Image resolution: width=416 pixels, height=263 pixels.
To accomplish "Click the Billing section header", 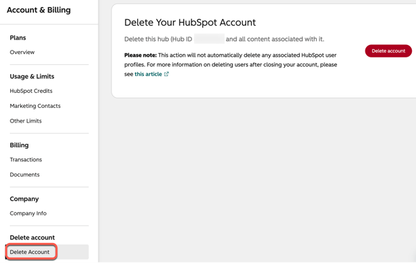I will click(x=19, y=145).
